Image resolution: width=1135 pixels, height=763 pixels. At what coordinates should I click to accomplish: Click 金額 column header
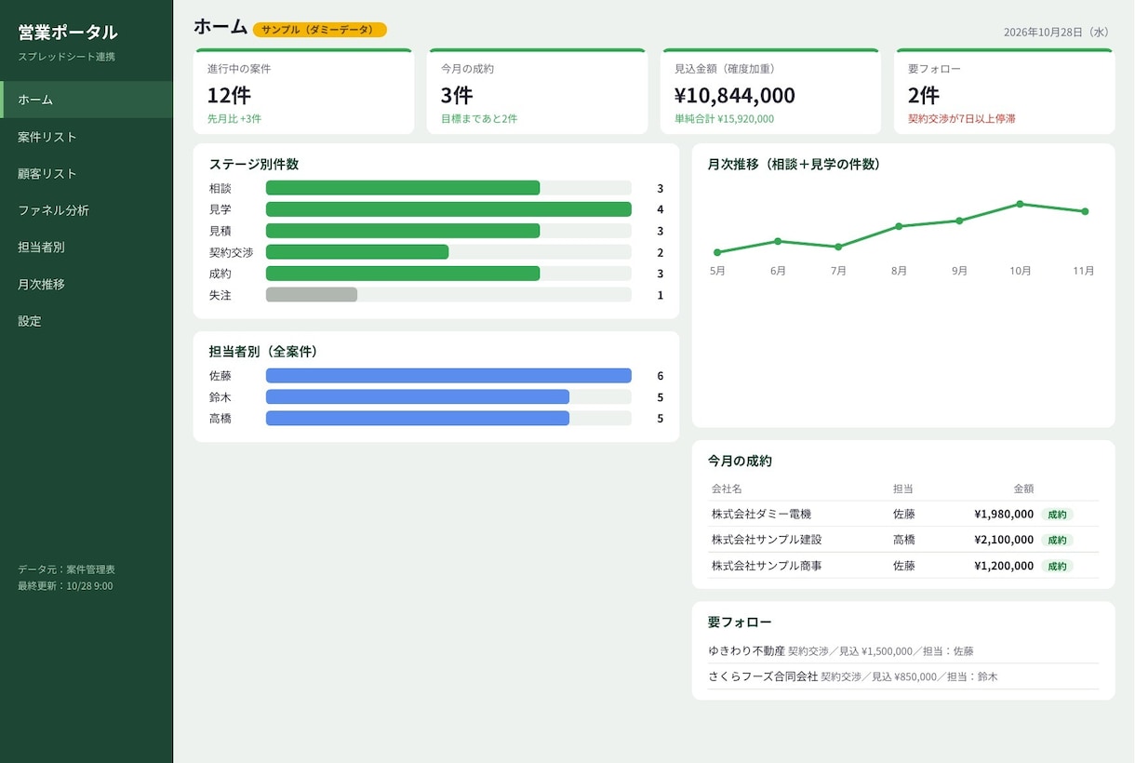[1023, 489]
